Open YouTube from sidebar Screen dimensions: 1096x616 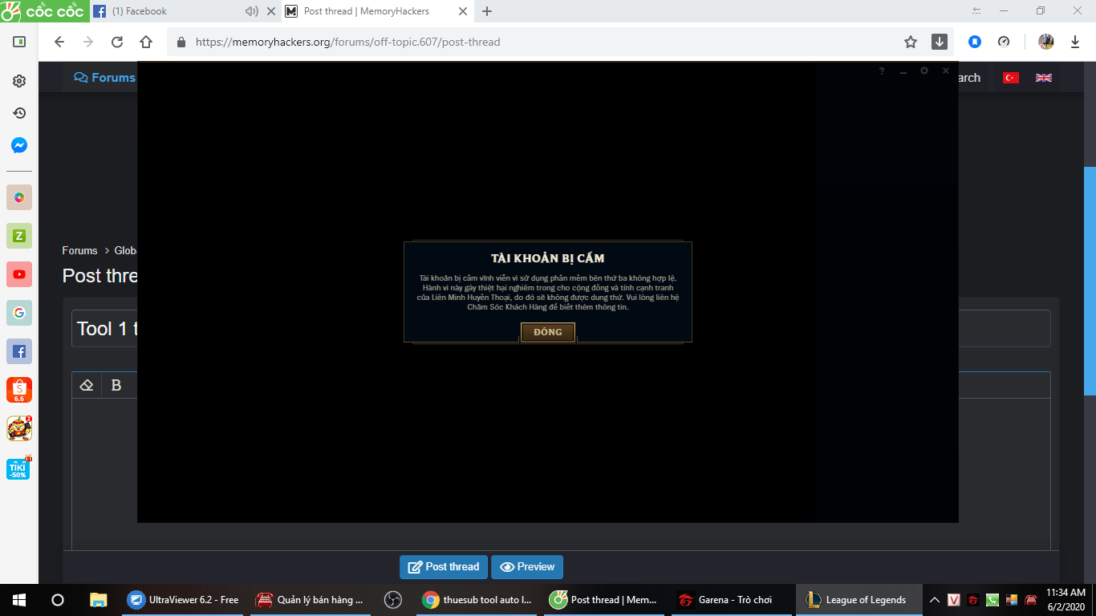coord(19,274)
